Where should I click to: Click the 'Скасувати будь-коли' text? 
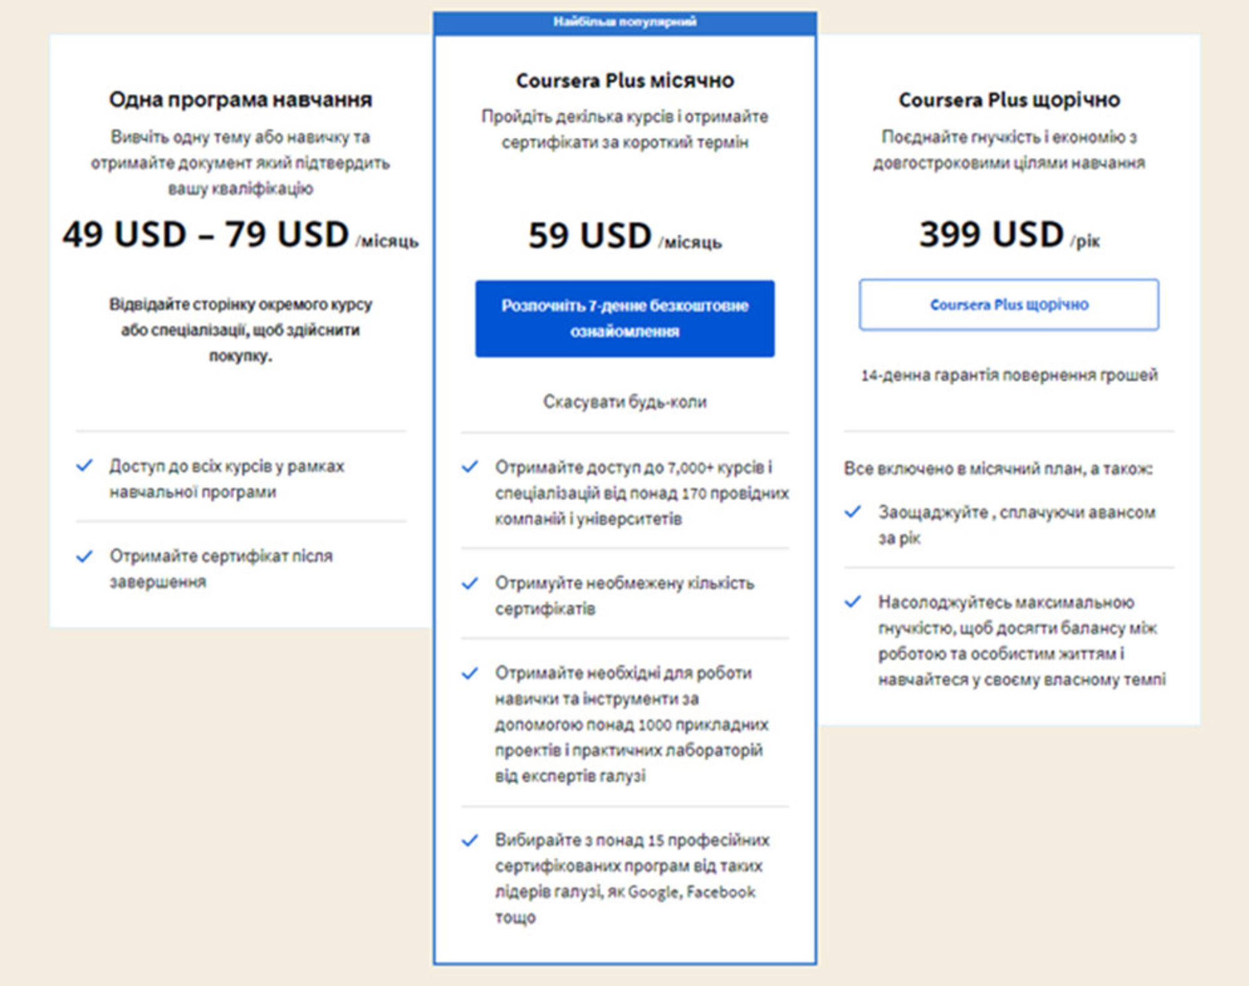click(624, 402)
